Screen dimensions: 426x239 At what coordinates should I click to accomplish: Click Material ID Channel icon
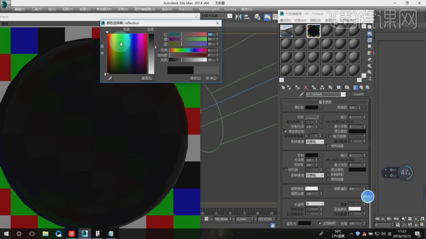pos(339,87)
